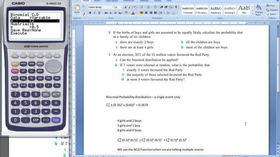
Task: Click the numbered list icon
Action: (x=148, y=7)
